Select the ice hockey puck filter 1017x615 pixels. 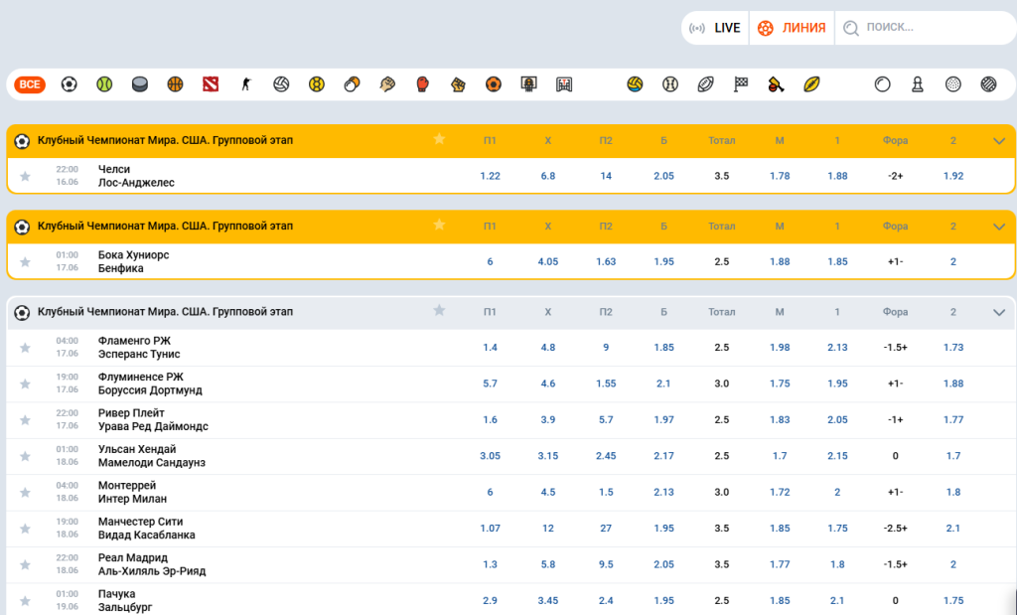[139, 84]
